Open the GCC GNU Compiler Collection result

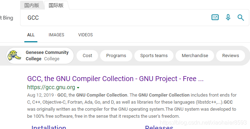tap(115, 79)
